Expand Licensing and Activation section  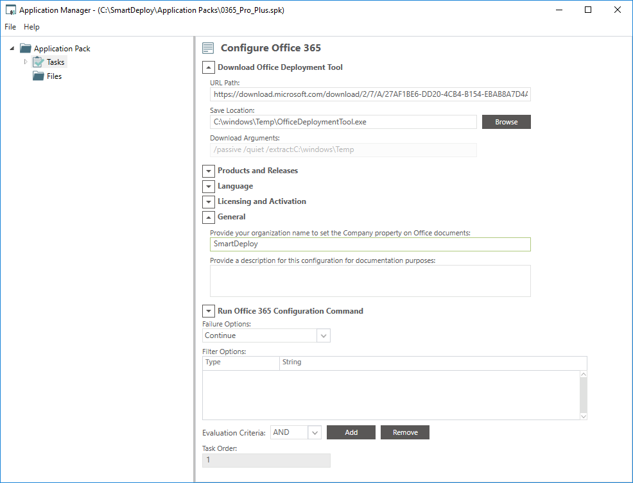coord(208,202)
